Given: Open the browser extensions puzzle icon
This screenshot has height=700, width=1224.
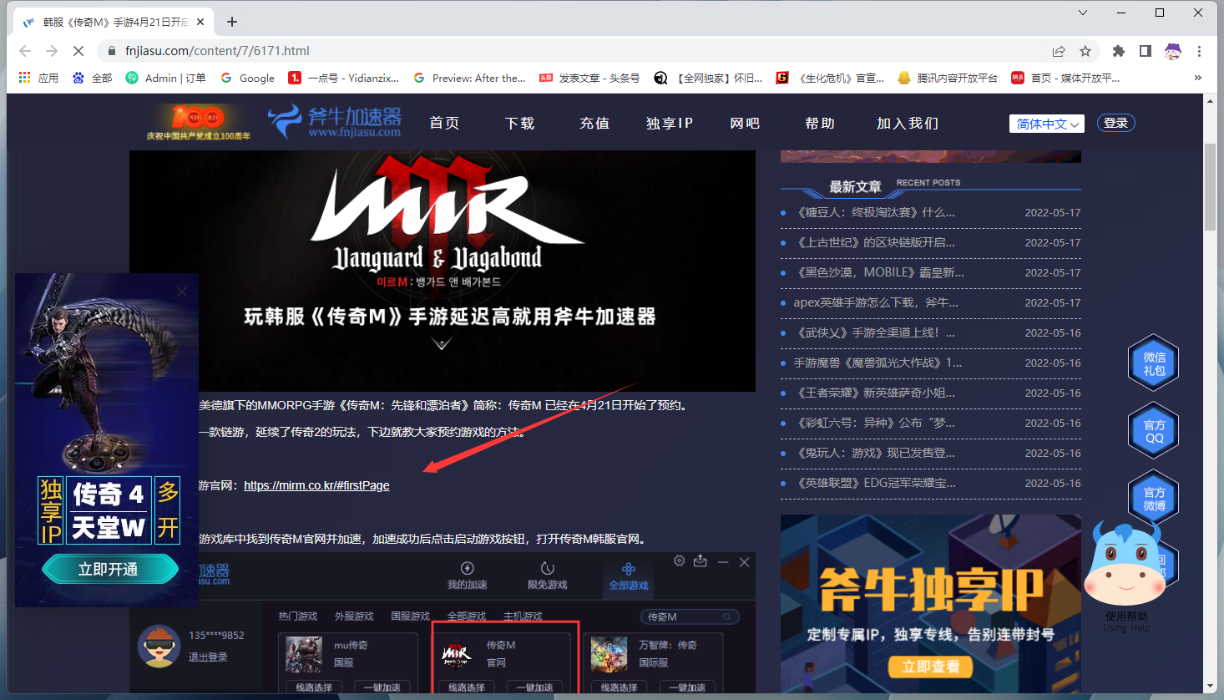Looking at the screenshot, I should click(x=1119, y=51).
